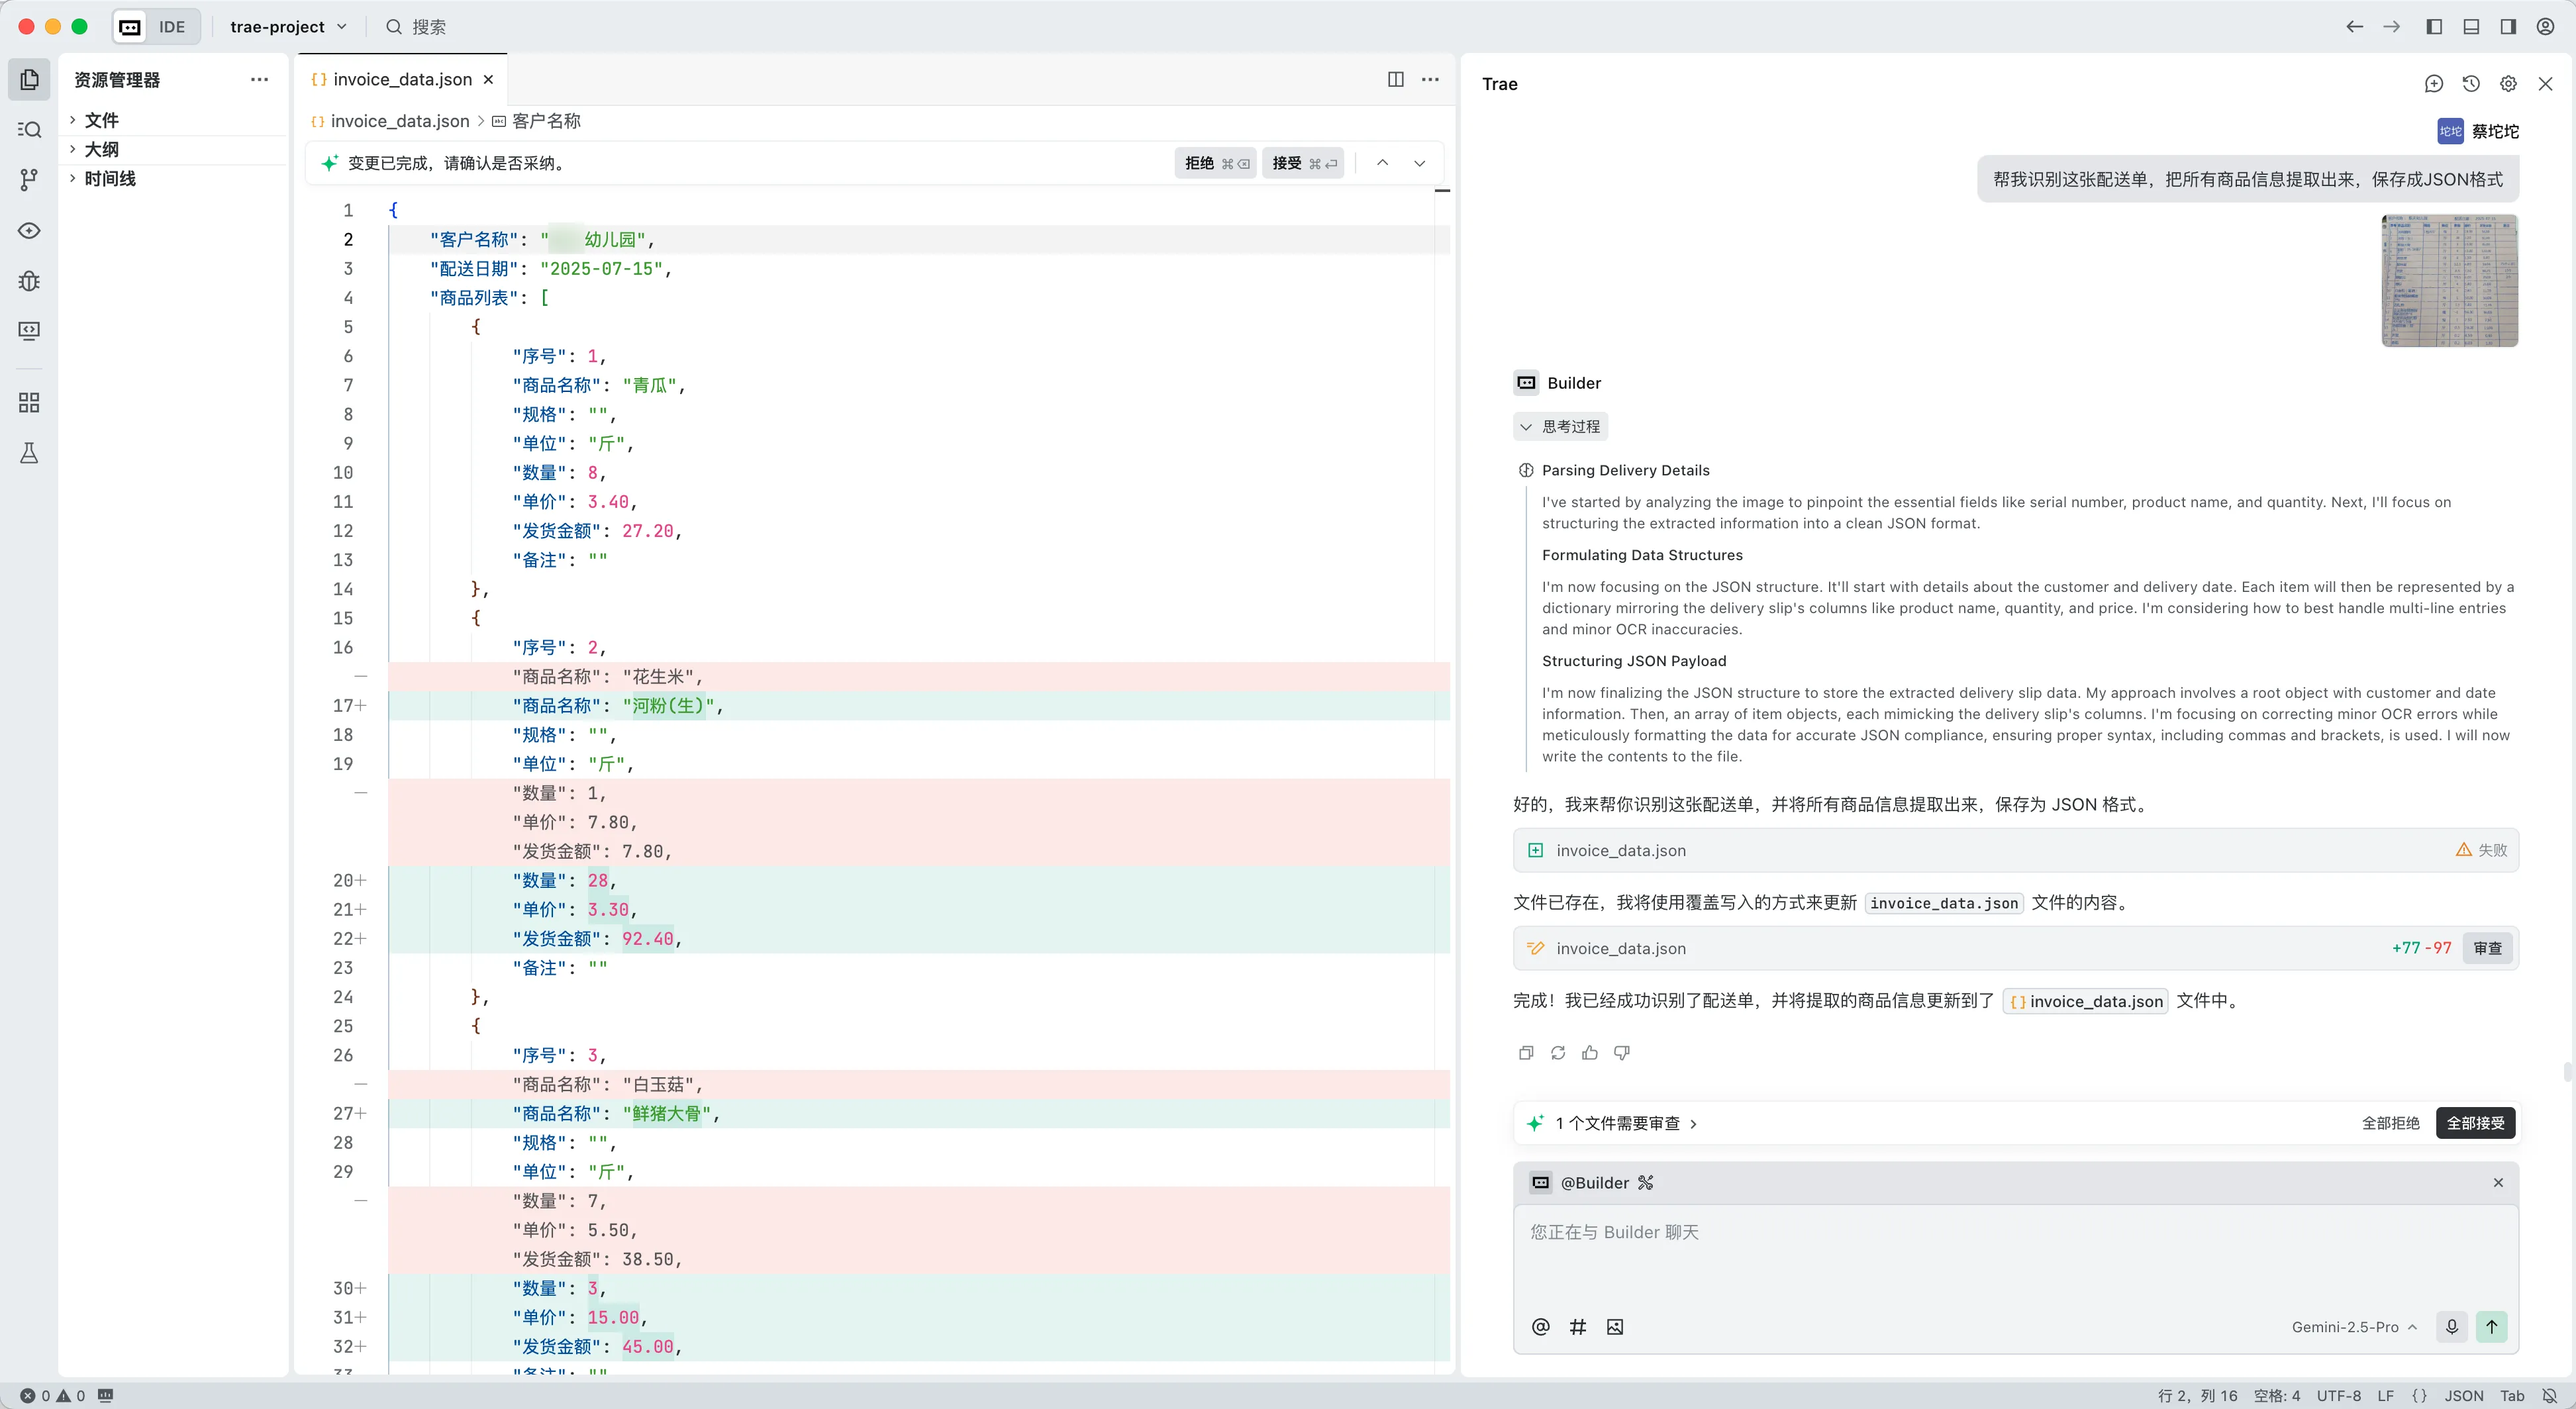Toggle the bottom panel layout button
This screenshot has width=2576, height=1409.
[2471, 27]
